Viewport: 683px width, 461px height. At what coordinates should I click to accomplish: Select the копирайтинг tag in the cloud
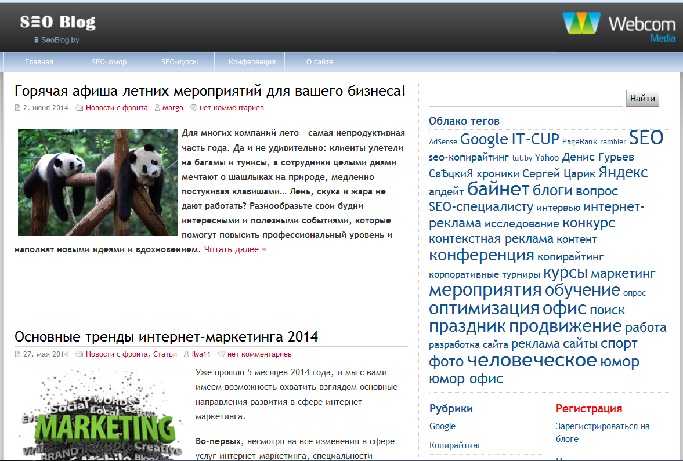pyautogui.click(x=570, y=256)
